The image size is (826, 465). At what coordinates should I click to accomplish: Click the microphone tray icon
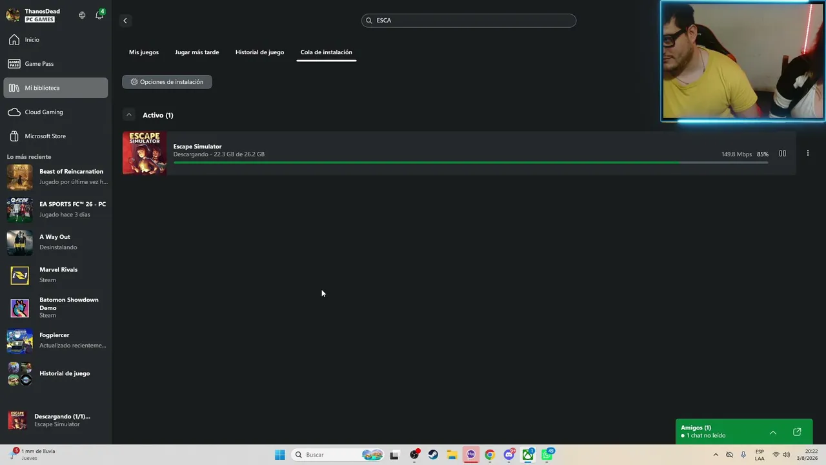coord(743,455)
